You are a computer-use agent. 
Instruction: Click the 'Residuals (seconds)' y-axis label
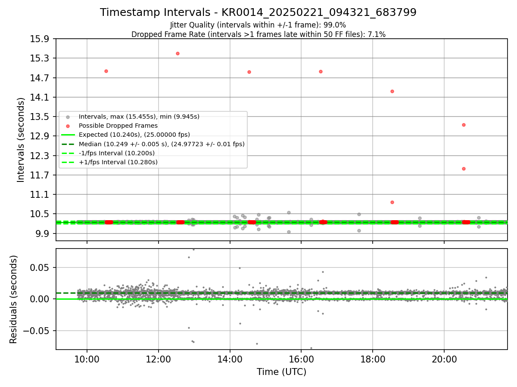pyautogui.click(x=14, y=299)
